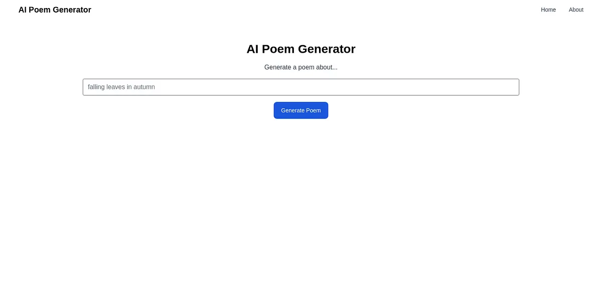Screen dimensions: 602x301
Task: Click the AI Poem Generator site logo
Action: click(55, 10)
